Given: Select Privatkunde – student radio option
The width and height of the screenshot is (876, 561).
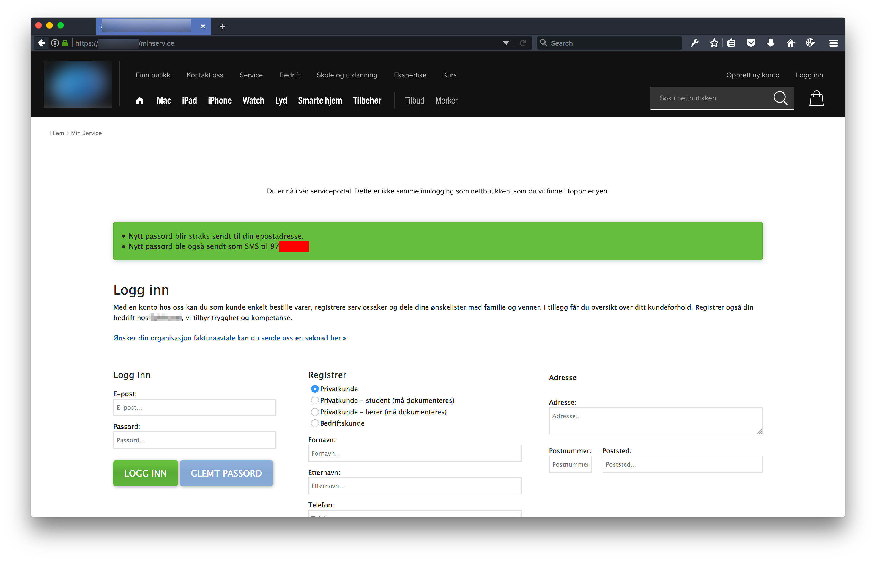Looking at the screenshot, I should coord(315,401).
